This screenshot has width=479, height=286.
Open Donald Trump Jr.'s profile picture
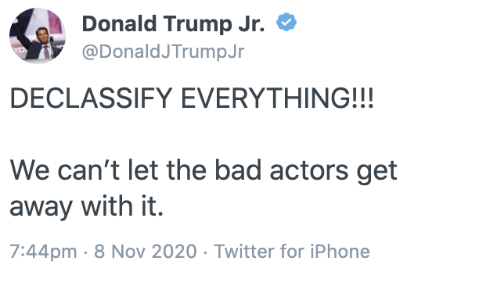[38, 36]
